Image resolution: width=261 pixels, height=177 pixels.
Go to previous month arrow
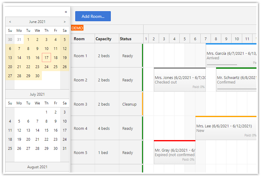coord(10,22)
